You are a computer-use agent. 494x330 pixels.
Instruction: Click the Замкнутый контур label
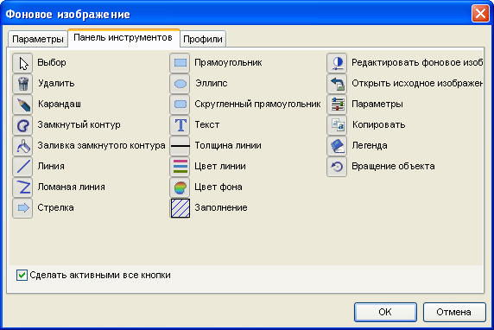79,124
